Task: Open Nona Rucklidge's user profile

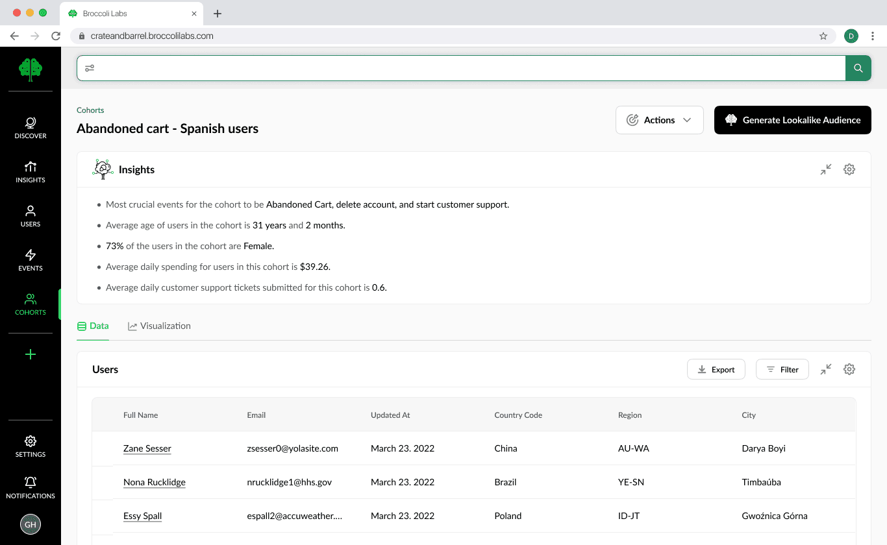Action: coord(155,482)
